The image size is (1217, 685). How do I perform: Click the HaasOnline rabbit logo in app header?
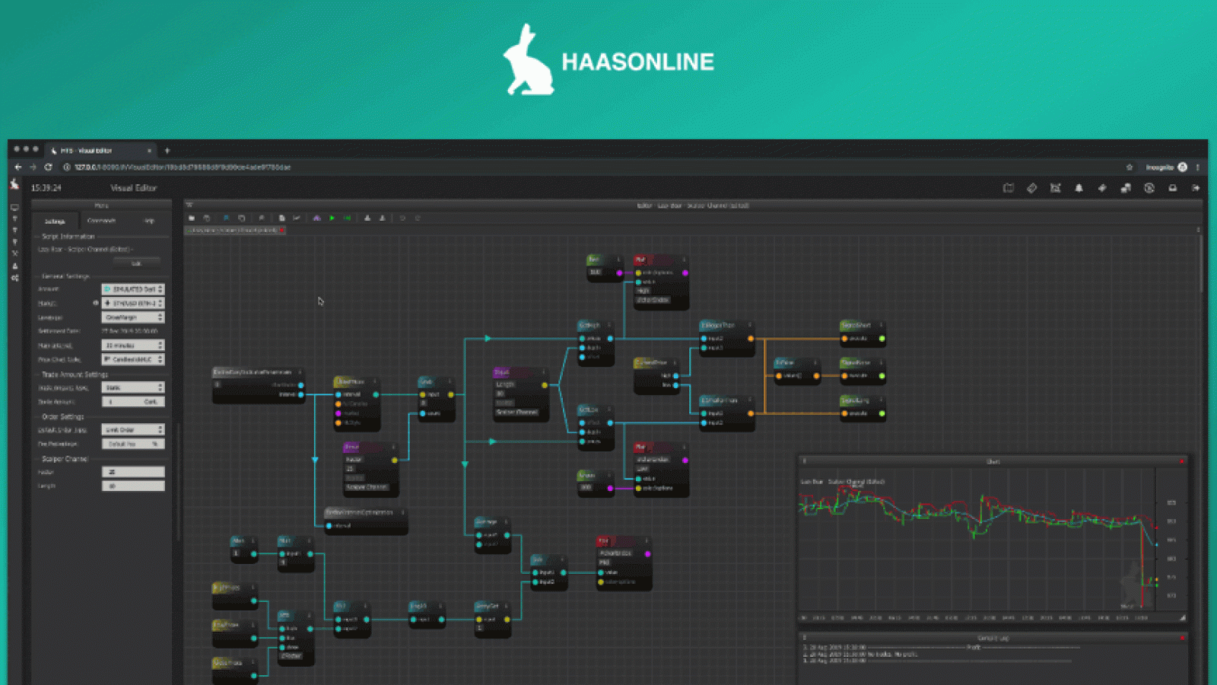14,184
